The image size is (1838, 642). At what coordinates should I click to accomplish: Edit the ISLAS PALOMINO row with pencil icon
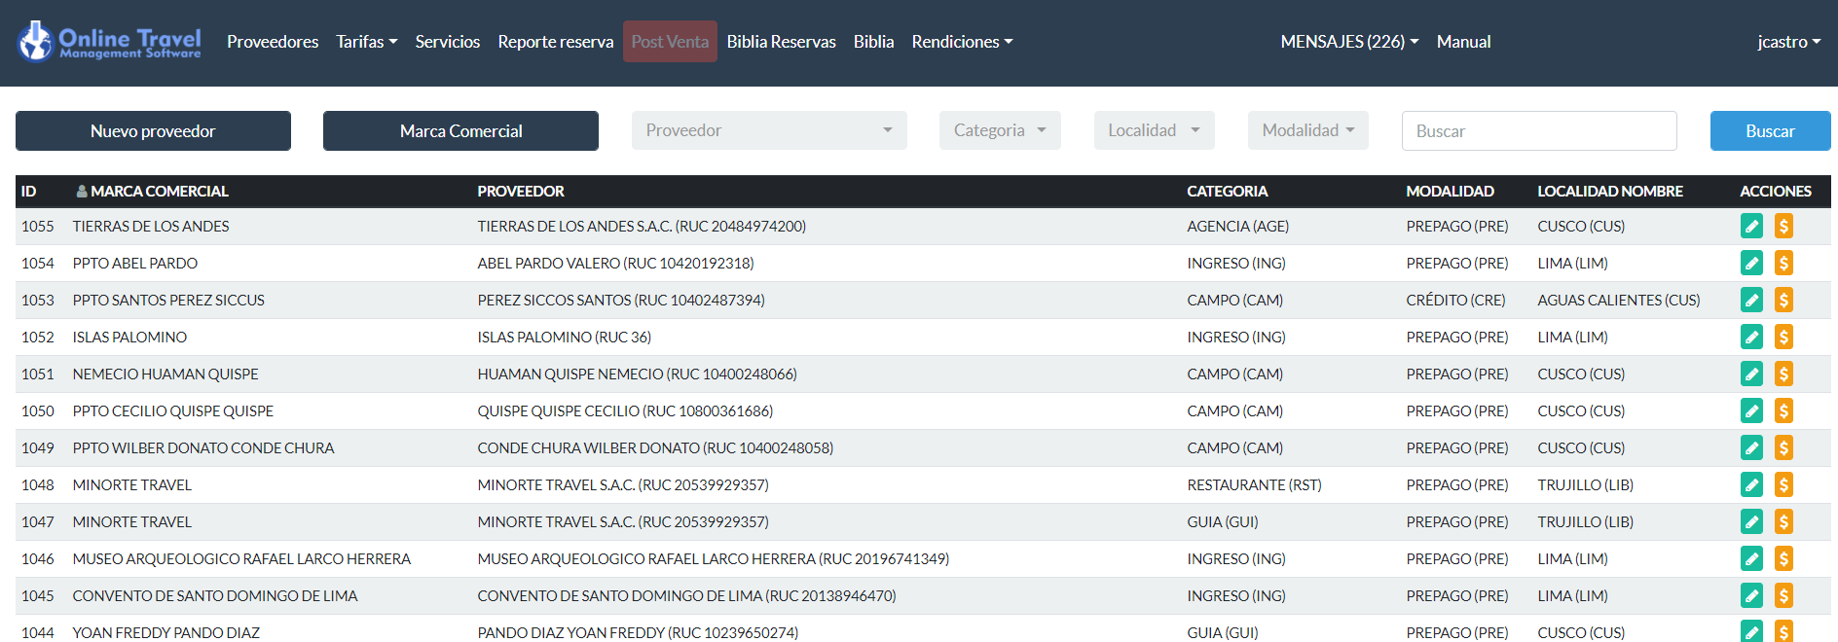pos(1751,338)
